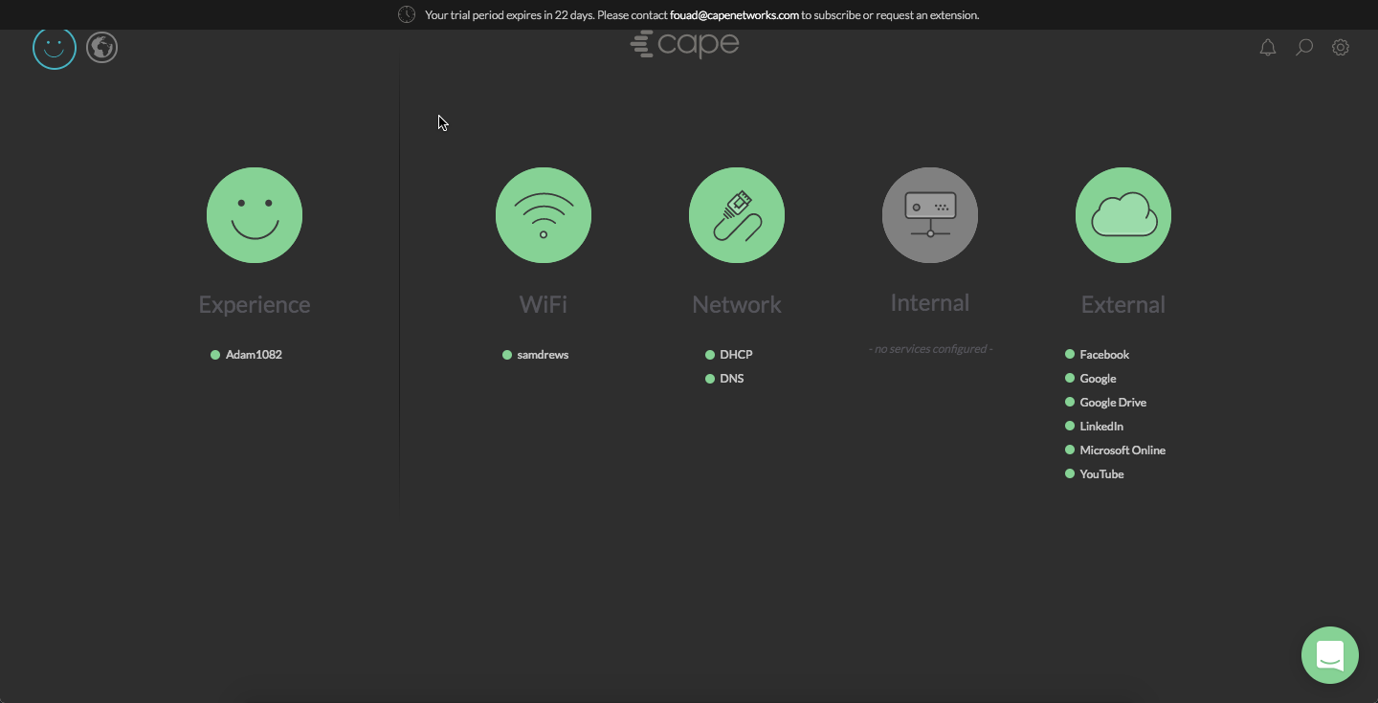Open the Adam1082 sensor entry
Viewport: 1378px width, 703px height.
click(254, 355)
